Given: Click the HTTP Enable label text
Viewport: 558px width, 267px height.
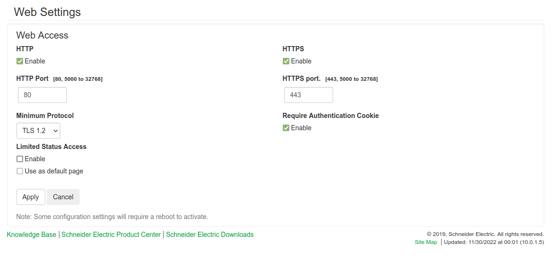Looking at the screenshot, I should pyautogui.click(x=35, y=61).
